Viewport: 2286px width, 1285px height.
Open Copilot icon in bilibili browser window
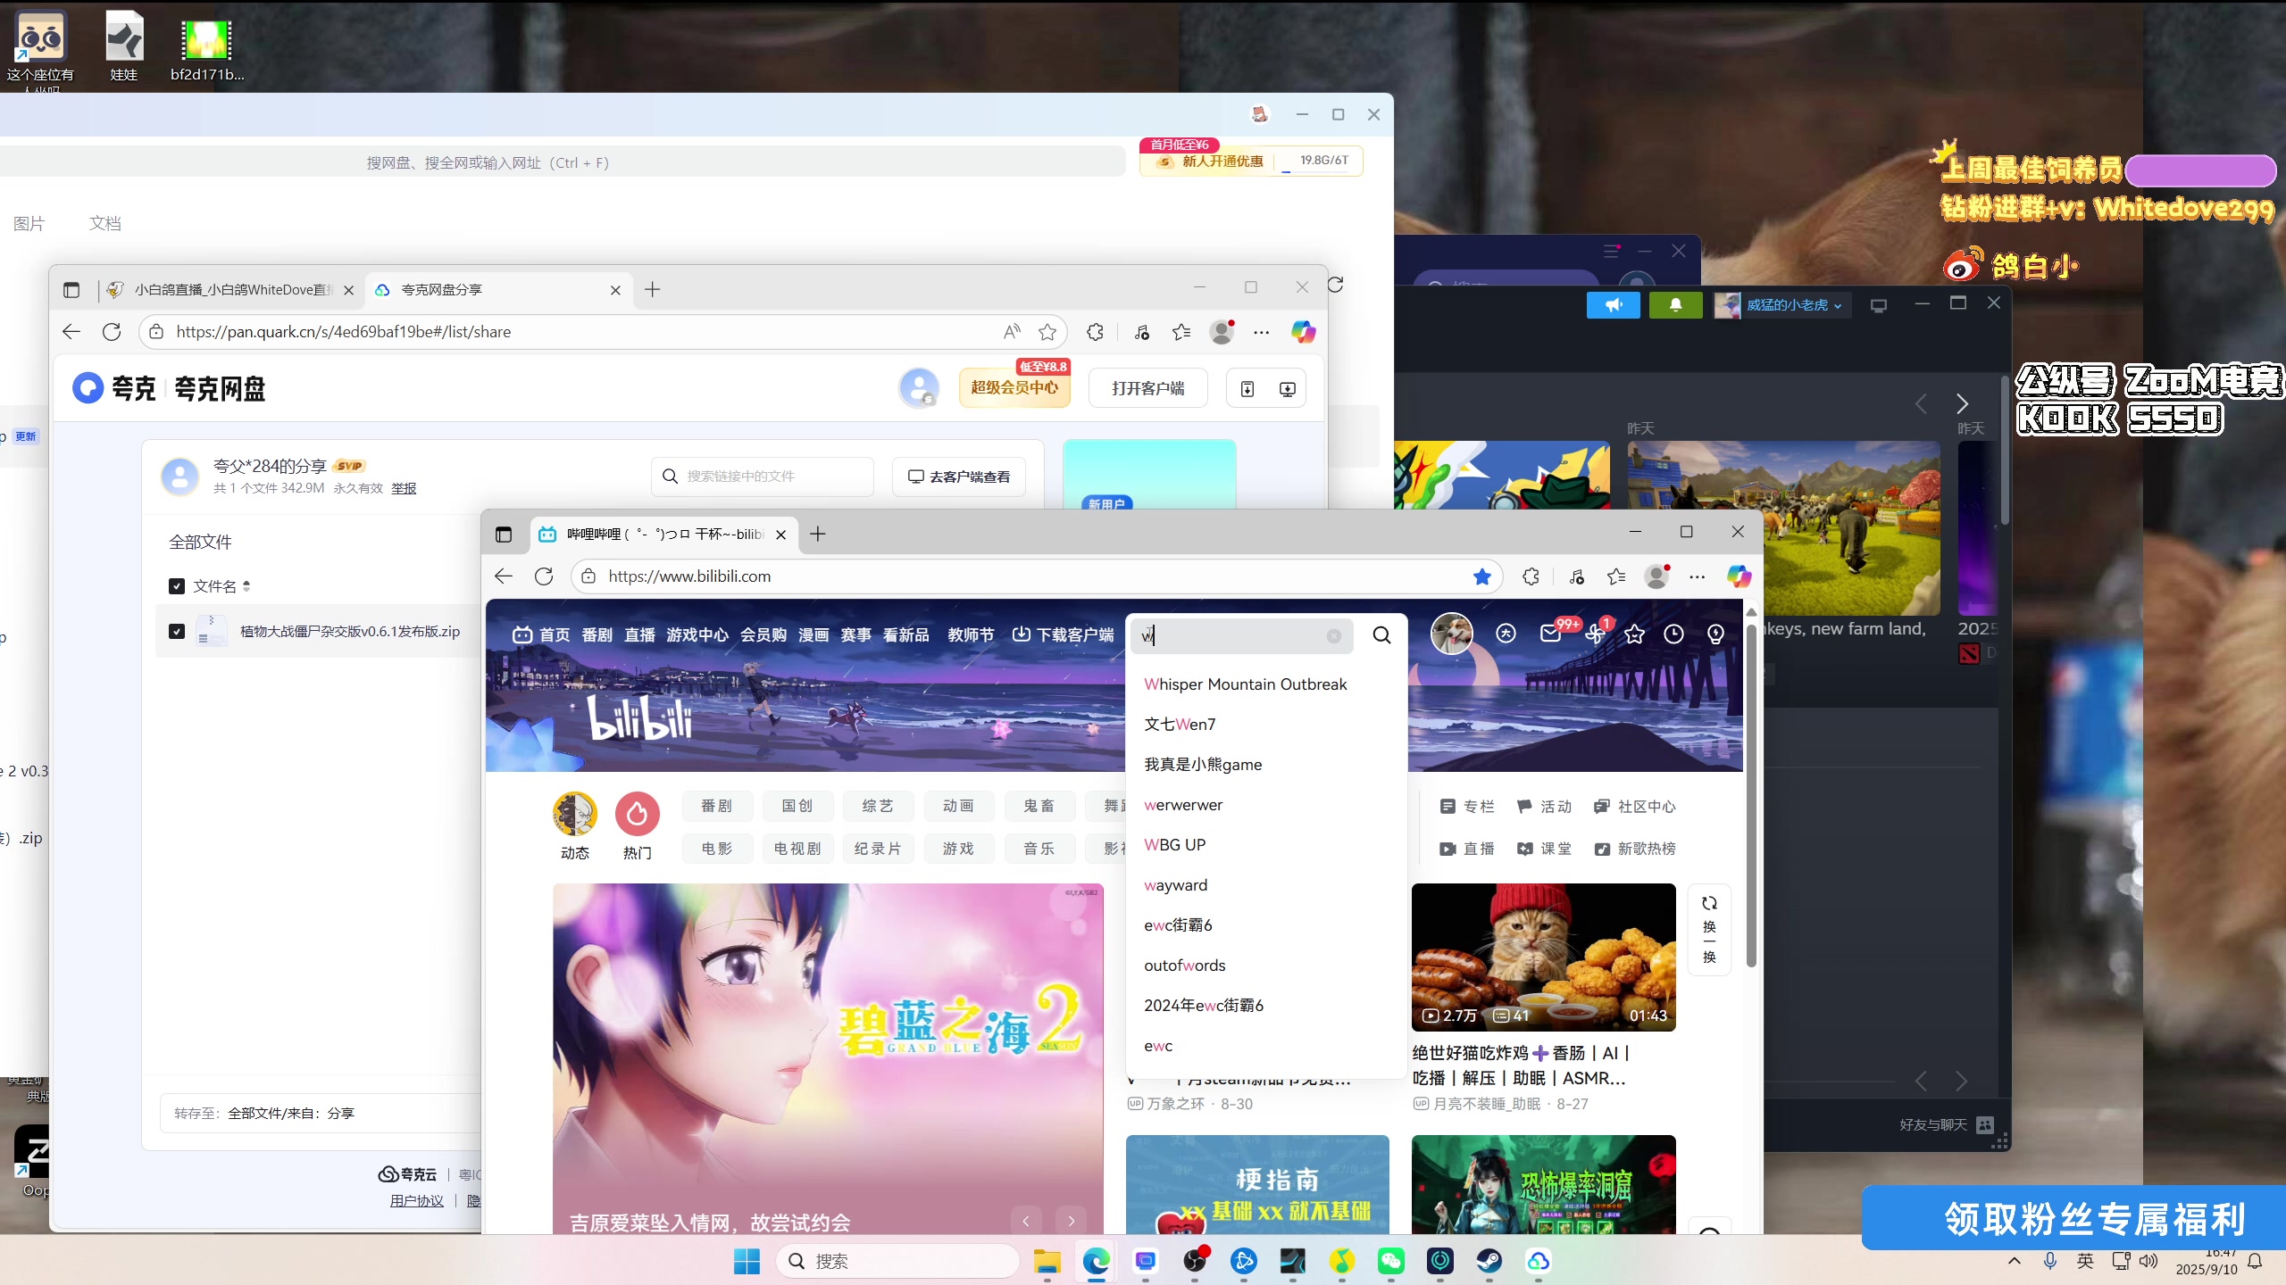[1739, 576]
